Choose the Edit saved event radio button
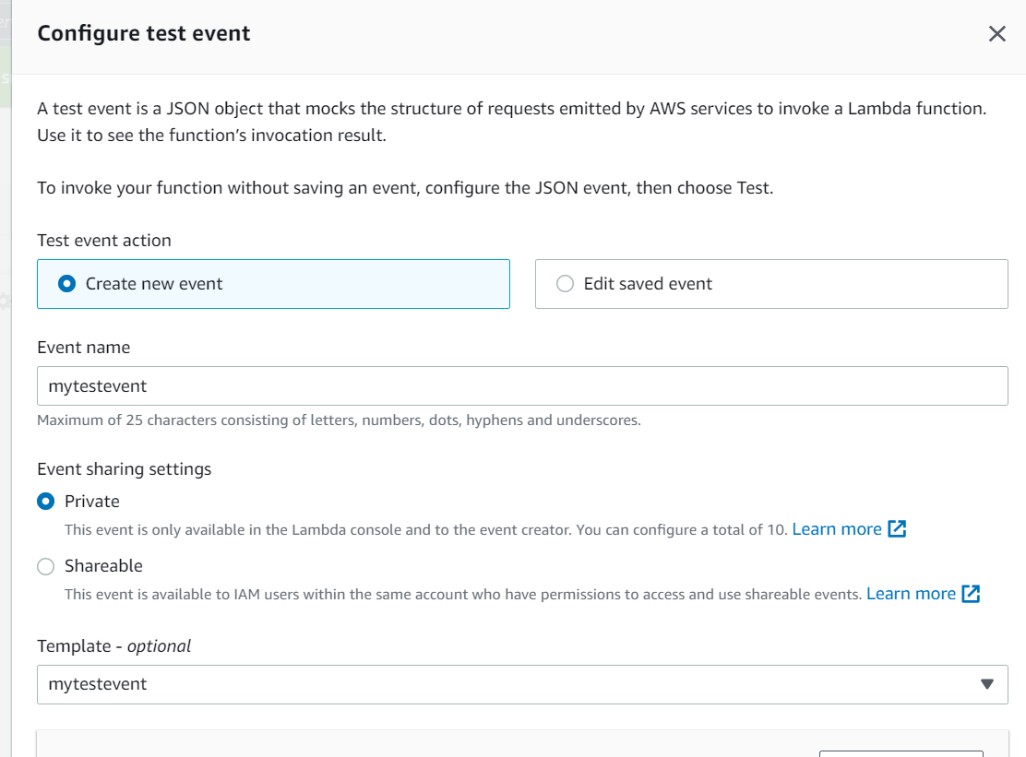 [x=565, y=284]
